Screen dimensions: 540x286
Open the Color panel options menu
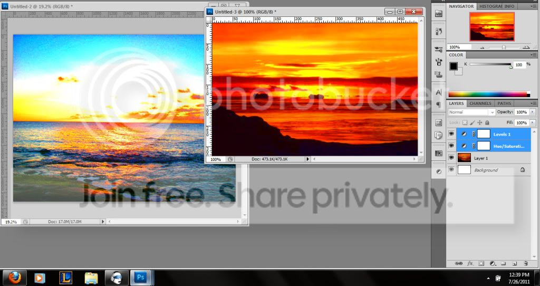pos(534,55)
